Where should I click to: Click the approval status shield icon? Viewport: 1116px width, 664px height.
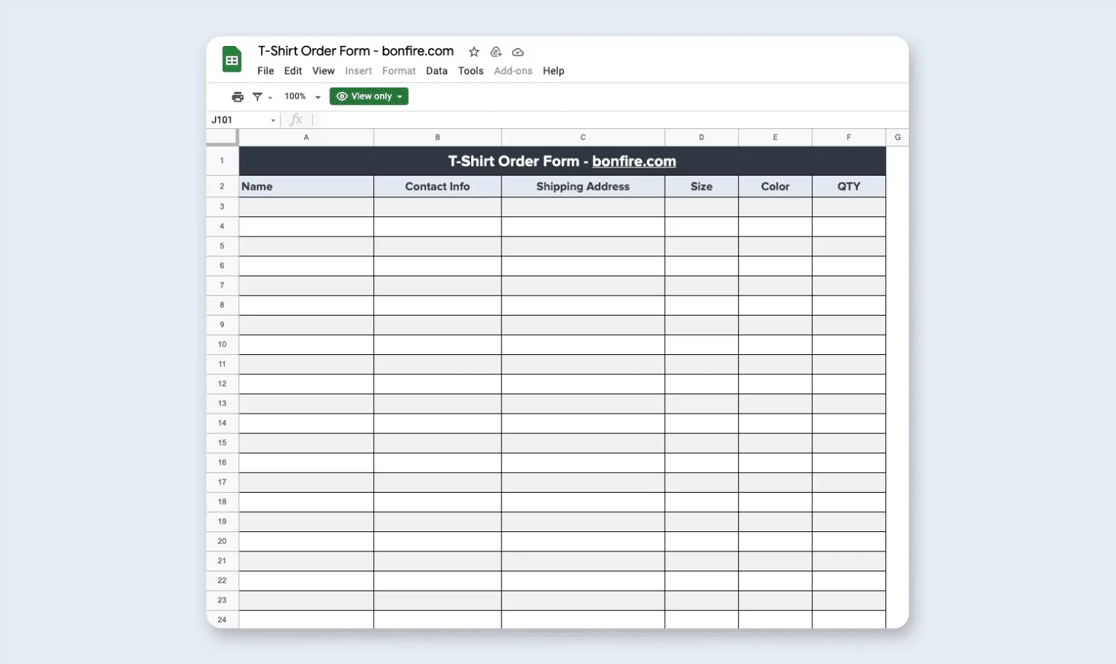click(495, 52)
